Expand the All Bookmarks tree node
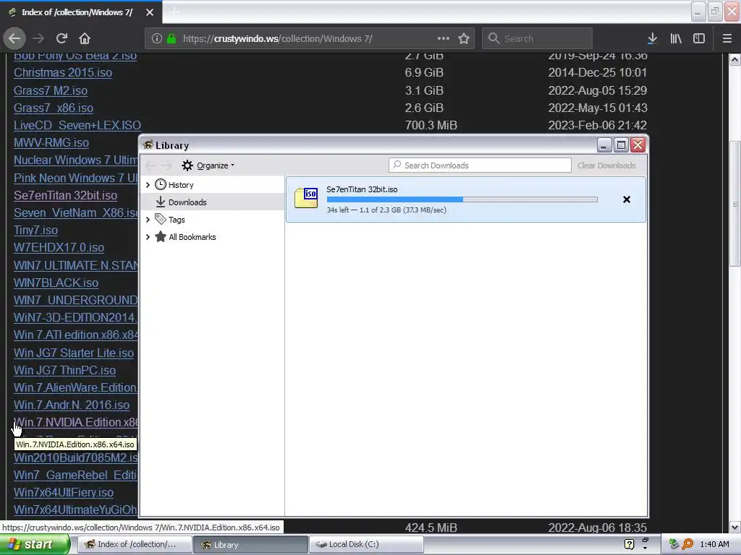 [x=148, y=237]
